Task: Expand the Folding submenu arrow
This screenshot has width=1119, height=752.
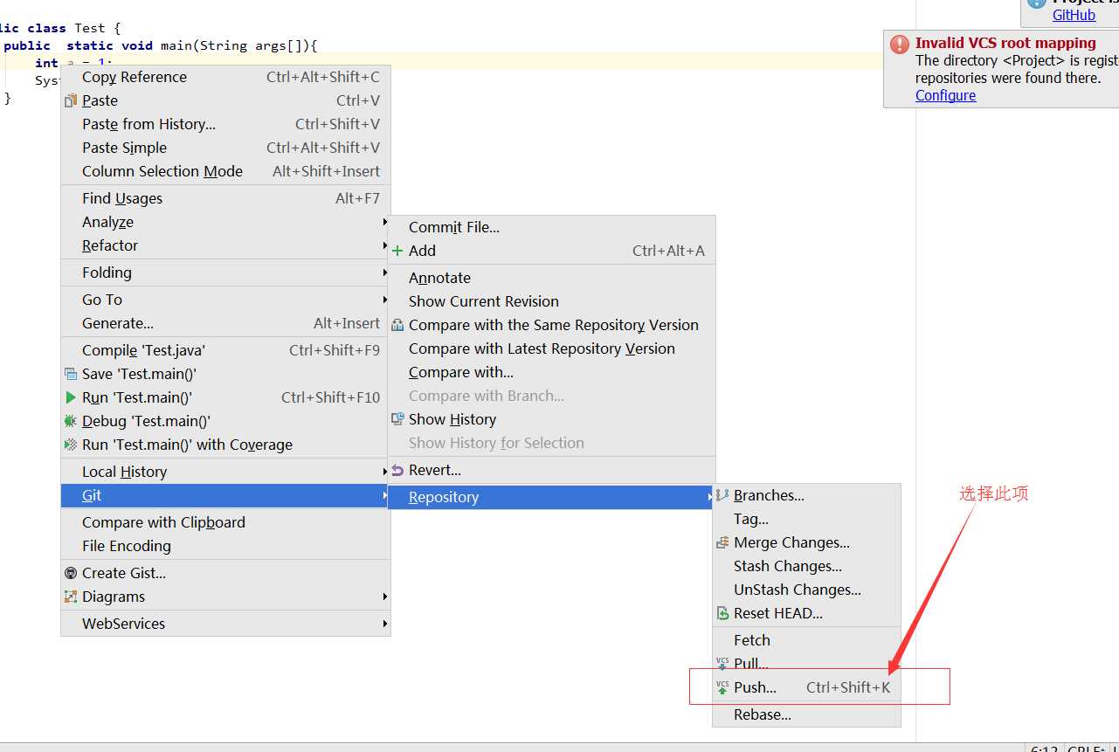Action: coord(384,273)
